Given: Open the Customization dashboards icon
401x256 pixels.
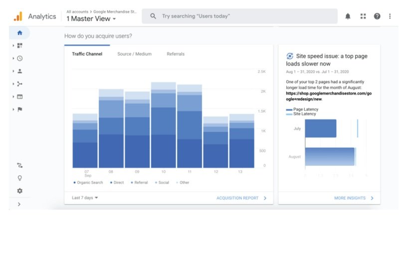Looking at the screenshot, I should tap(19, 45).
